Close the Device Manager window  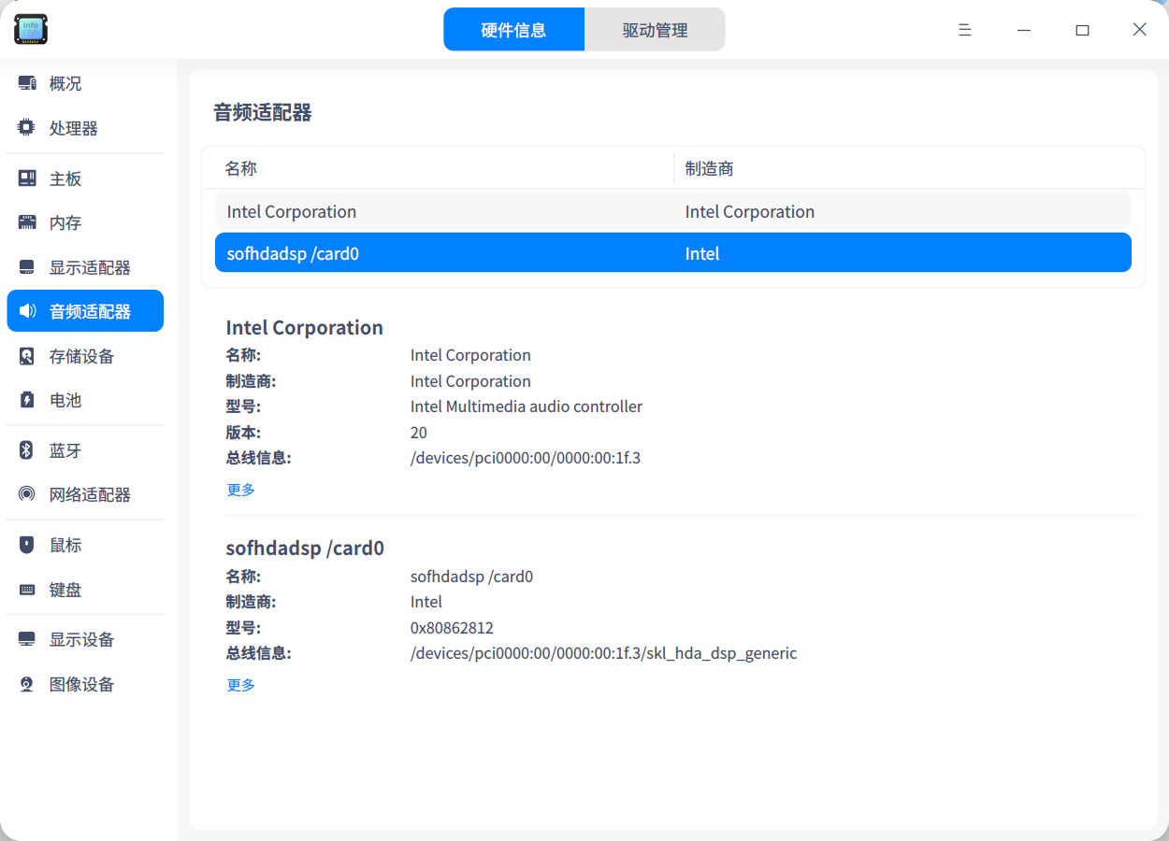click(1140, 30)
